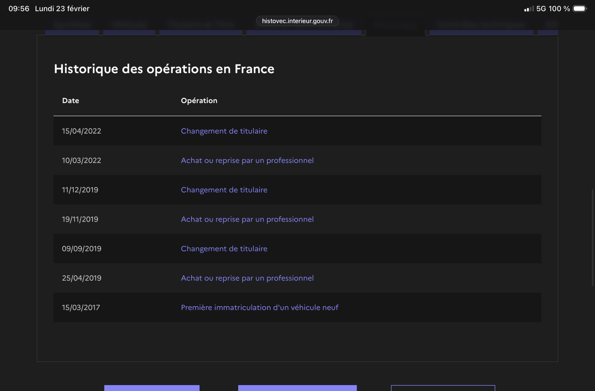Open Achat ou reprise entry from 19/11/2019
The height and width of the screenshot is (391, 595).
[x=247, y=219]
